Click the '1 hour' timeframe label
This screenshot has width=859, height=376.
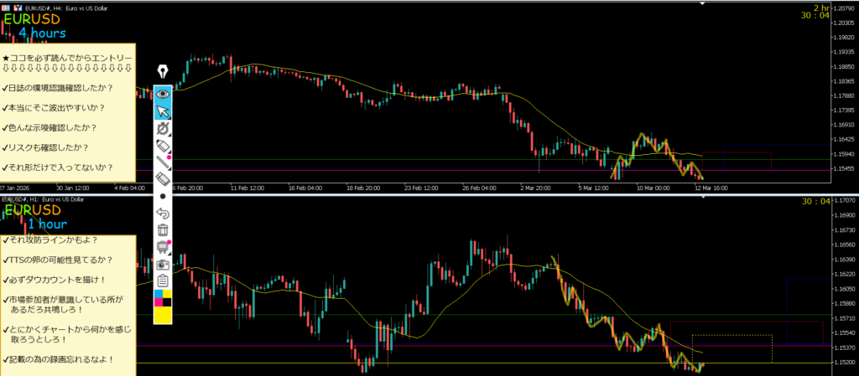click(x=47, y=224)
